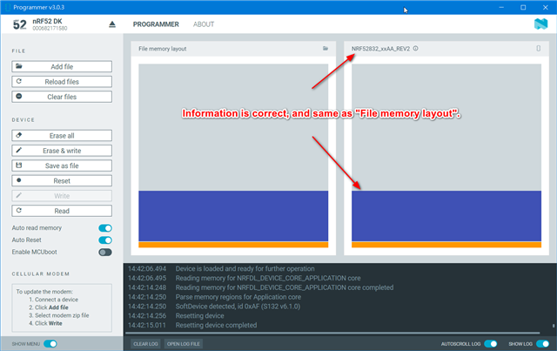Screen dimensions: 557x351
Task: Toggle Auto Reset switch
Action: tap(105, 240)
